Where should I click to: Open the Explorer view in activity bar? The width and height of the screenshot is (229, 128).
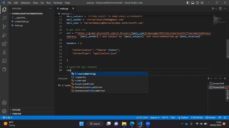(4, 10)
